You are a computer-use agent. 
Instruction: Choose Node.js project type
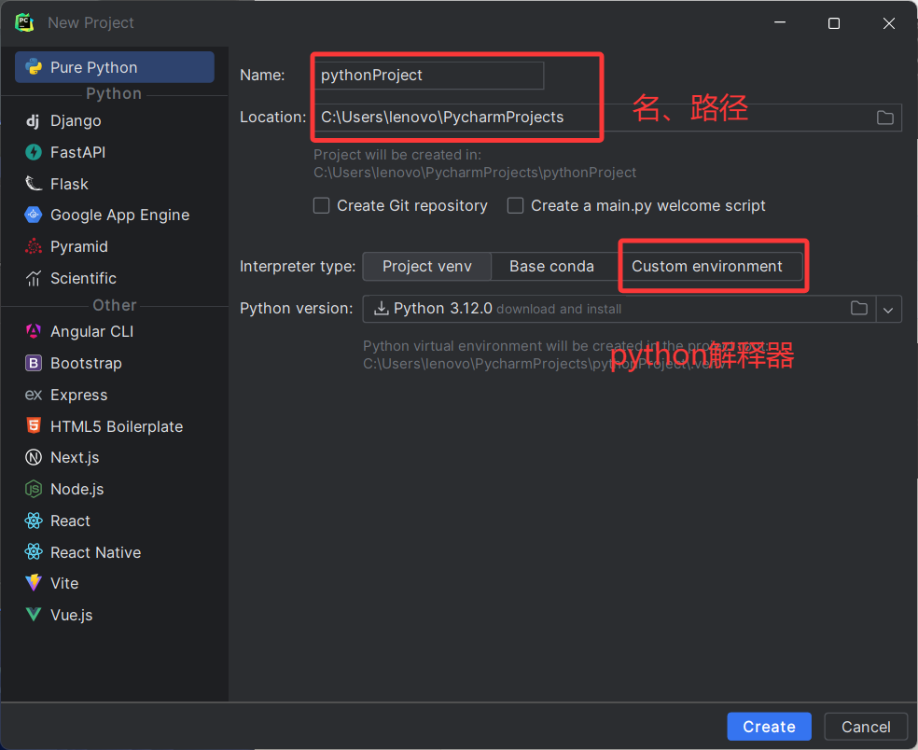click(x=114, y=489)
